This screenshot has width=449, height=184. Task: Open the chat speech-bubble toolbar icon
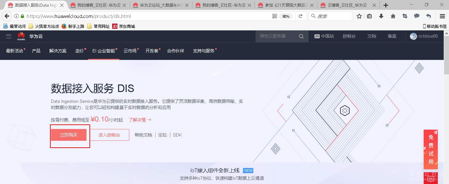[x=416, y=16]
